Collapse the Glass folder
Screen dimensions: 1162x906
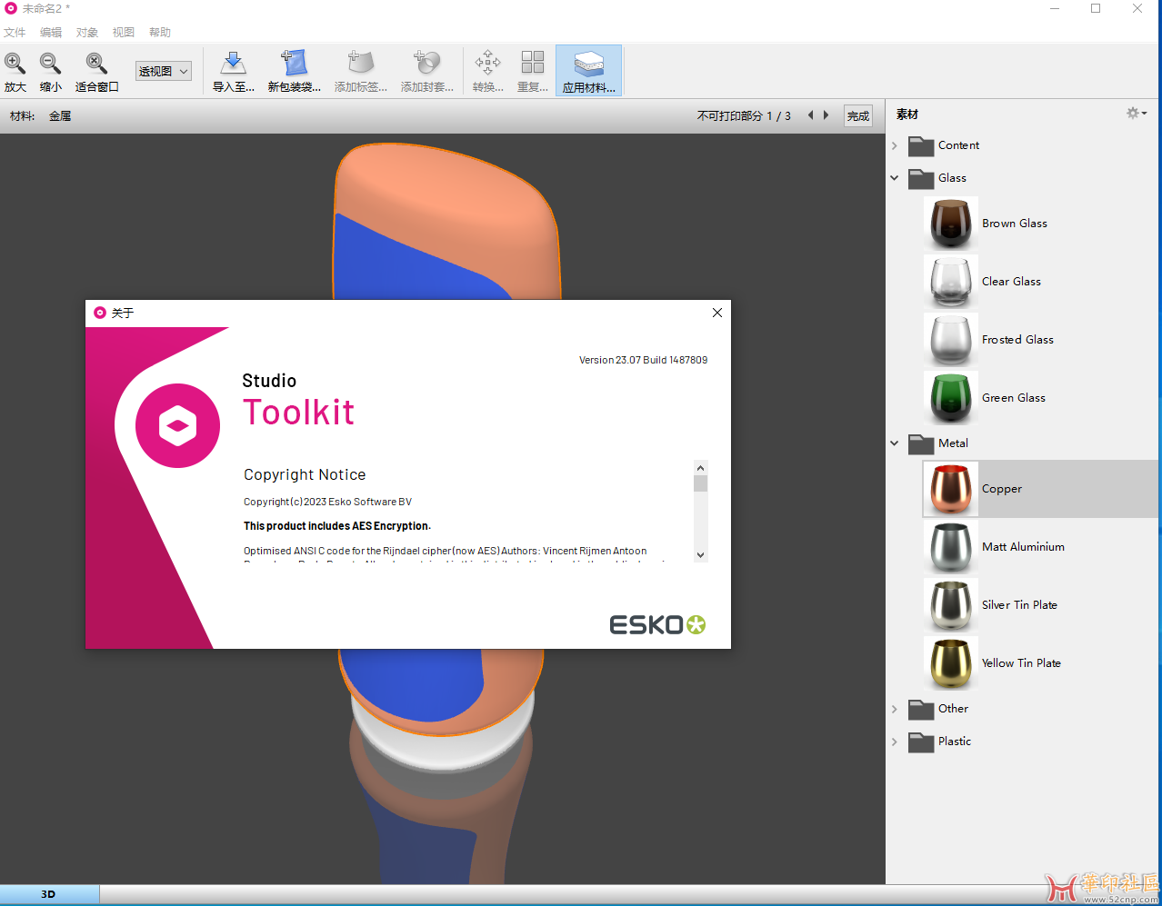tap(895, 178)
